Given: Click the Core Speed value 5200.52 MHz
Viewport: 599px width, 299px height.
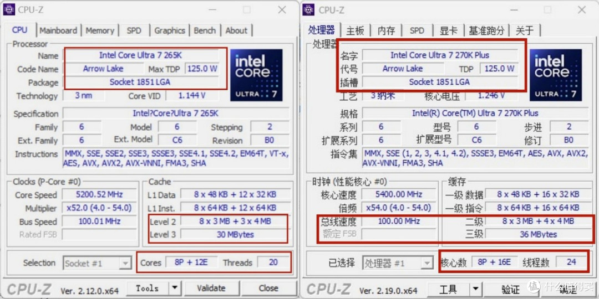Looking at the screenshot, I should 99,194.
